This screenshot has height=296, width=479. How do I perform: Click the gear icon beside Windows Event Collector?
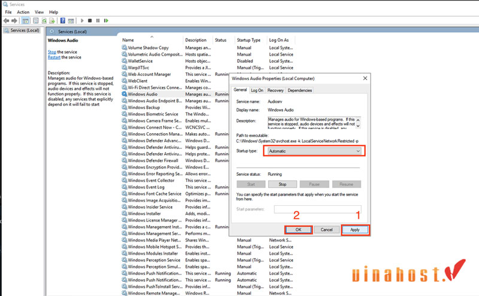[x=125, y=181]
